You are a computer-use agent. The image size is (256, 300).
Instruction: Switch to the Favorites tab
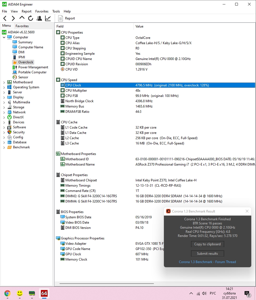coord(22,26)
